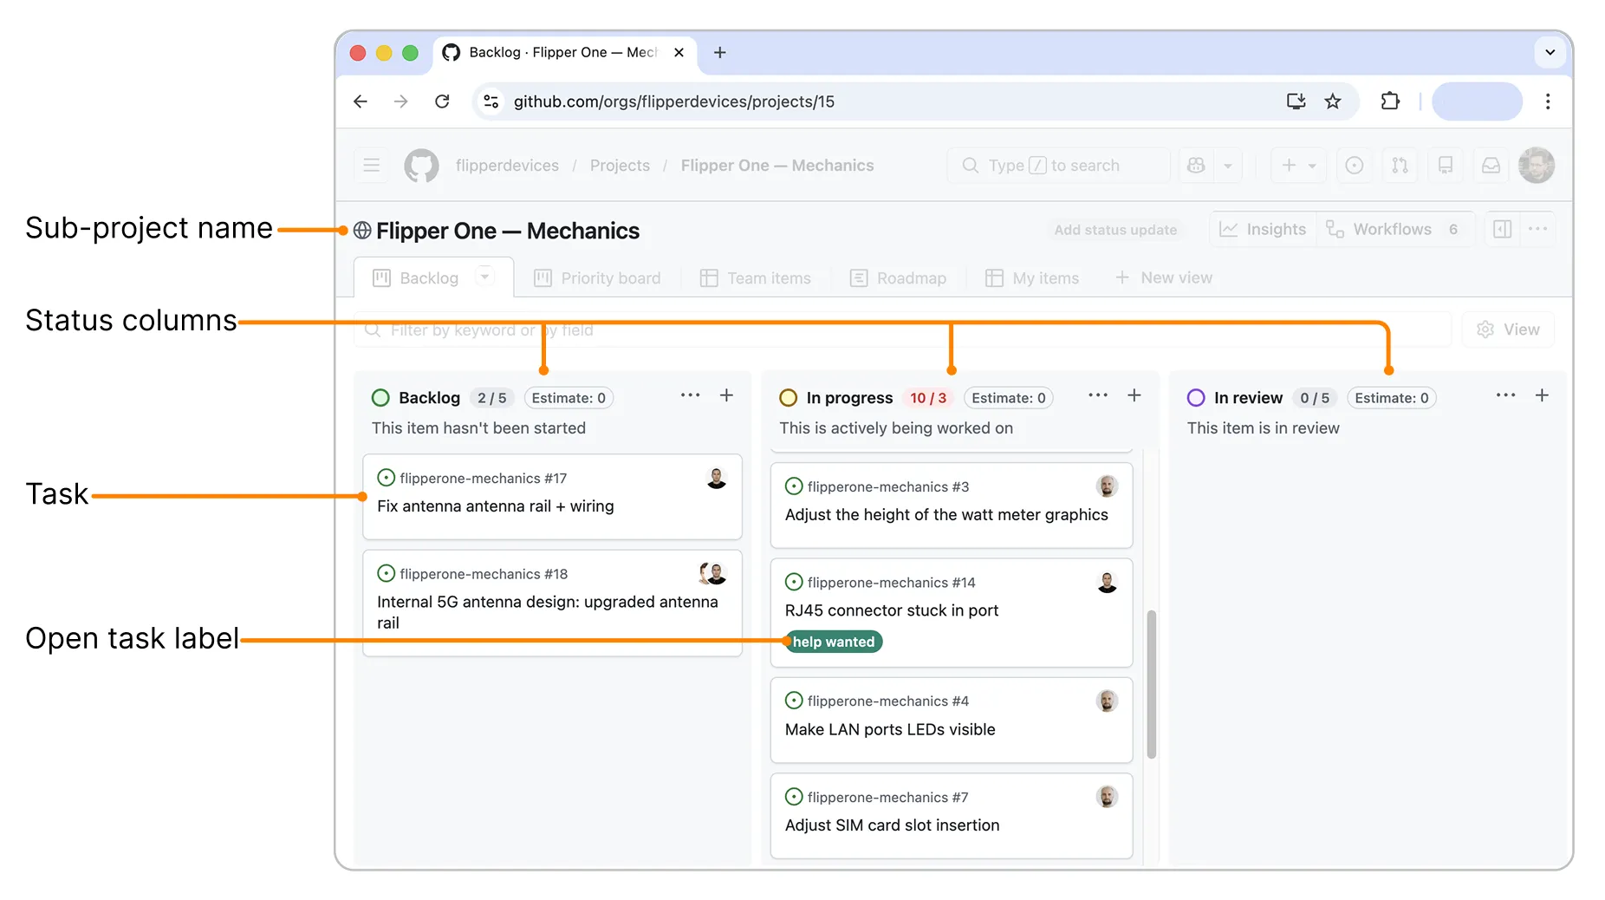The image size is (1605, 900).
Task: Switch to the Roadmap tab
Action: pos(898,278)
